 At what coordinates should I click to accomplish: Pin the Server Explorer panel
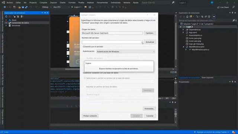point(45,13)
